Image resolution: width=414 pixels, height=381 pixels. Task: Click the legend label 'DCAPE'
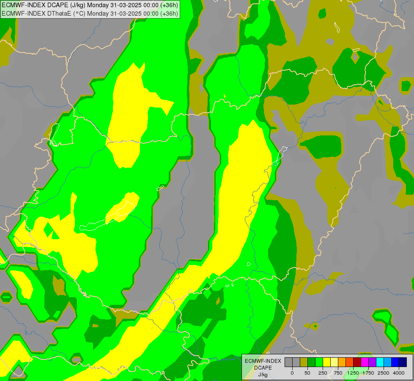pyautogui.click(x=263, y=368)
